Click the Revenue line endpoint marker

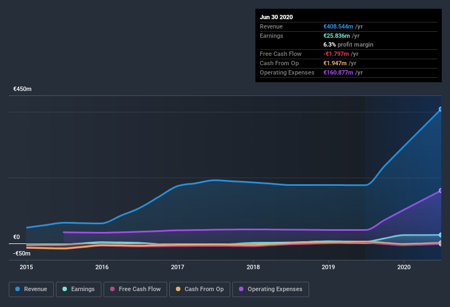click(x=440, y=109)
